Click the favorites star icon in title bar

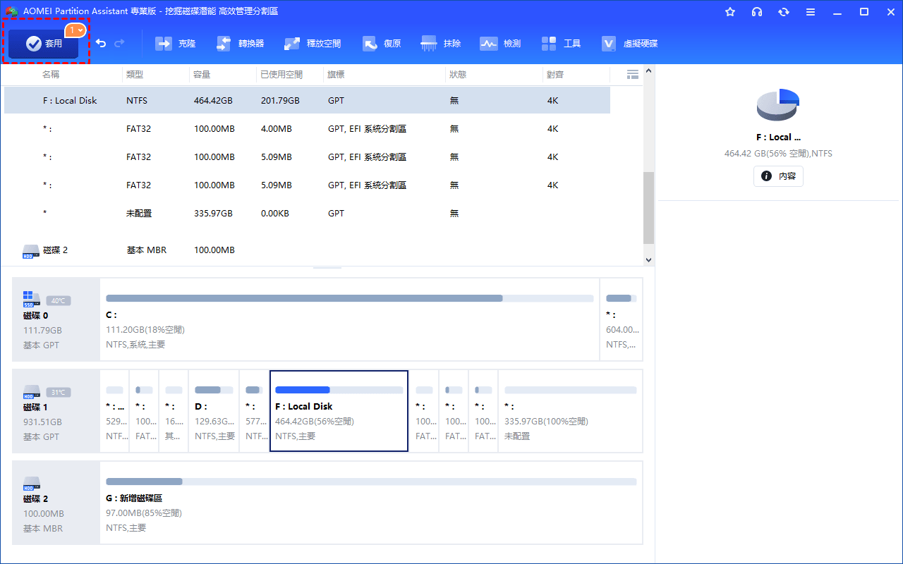(x=730, y=12)
